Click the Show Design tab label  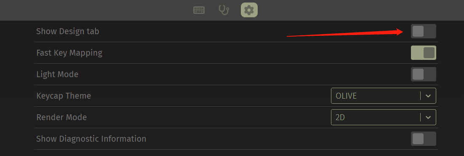67,31
